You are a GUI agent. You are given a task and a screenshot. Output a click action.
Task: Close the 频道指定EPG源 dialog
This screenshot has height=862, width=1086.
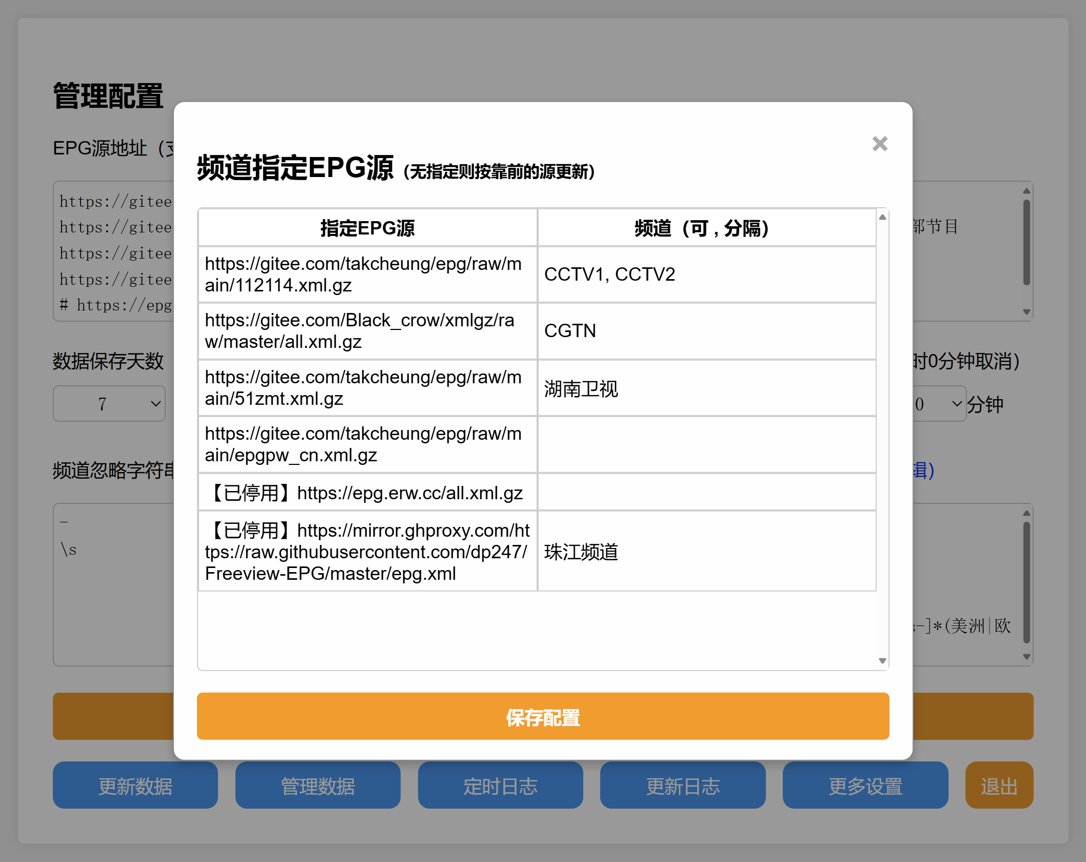pos(879,144)
